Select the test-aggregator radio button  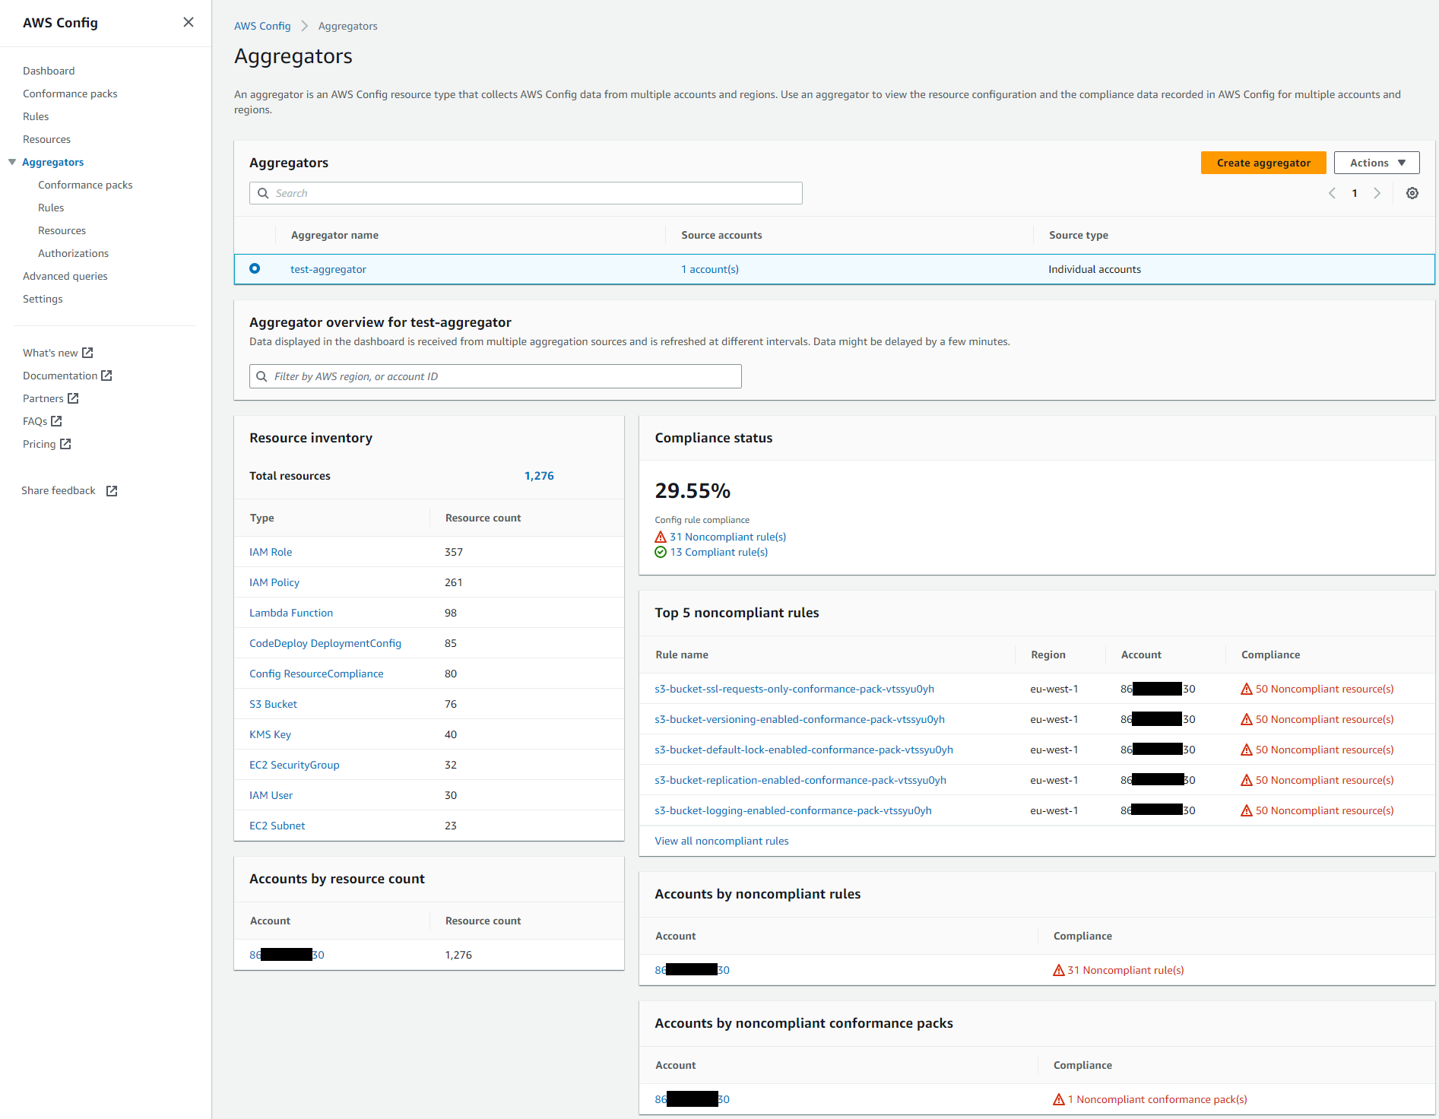tap(255, 268)
